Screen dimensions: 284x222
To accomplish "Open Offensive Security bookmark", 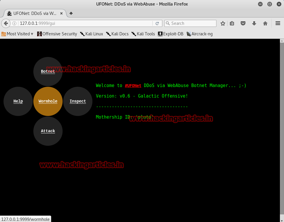I will pos(57,34).
